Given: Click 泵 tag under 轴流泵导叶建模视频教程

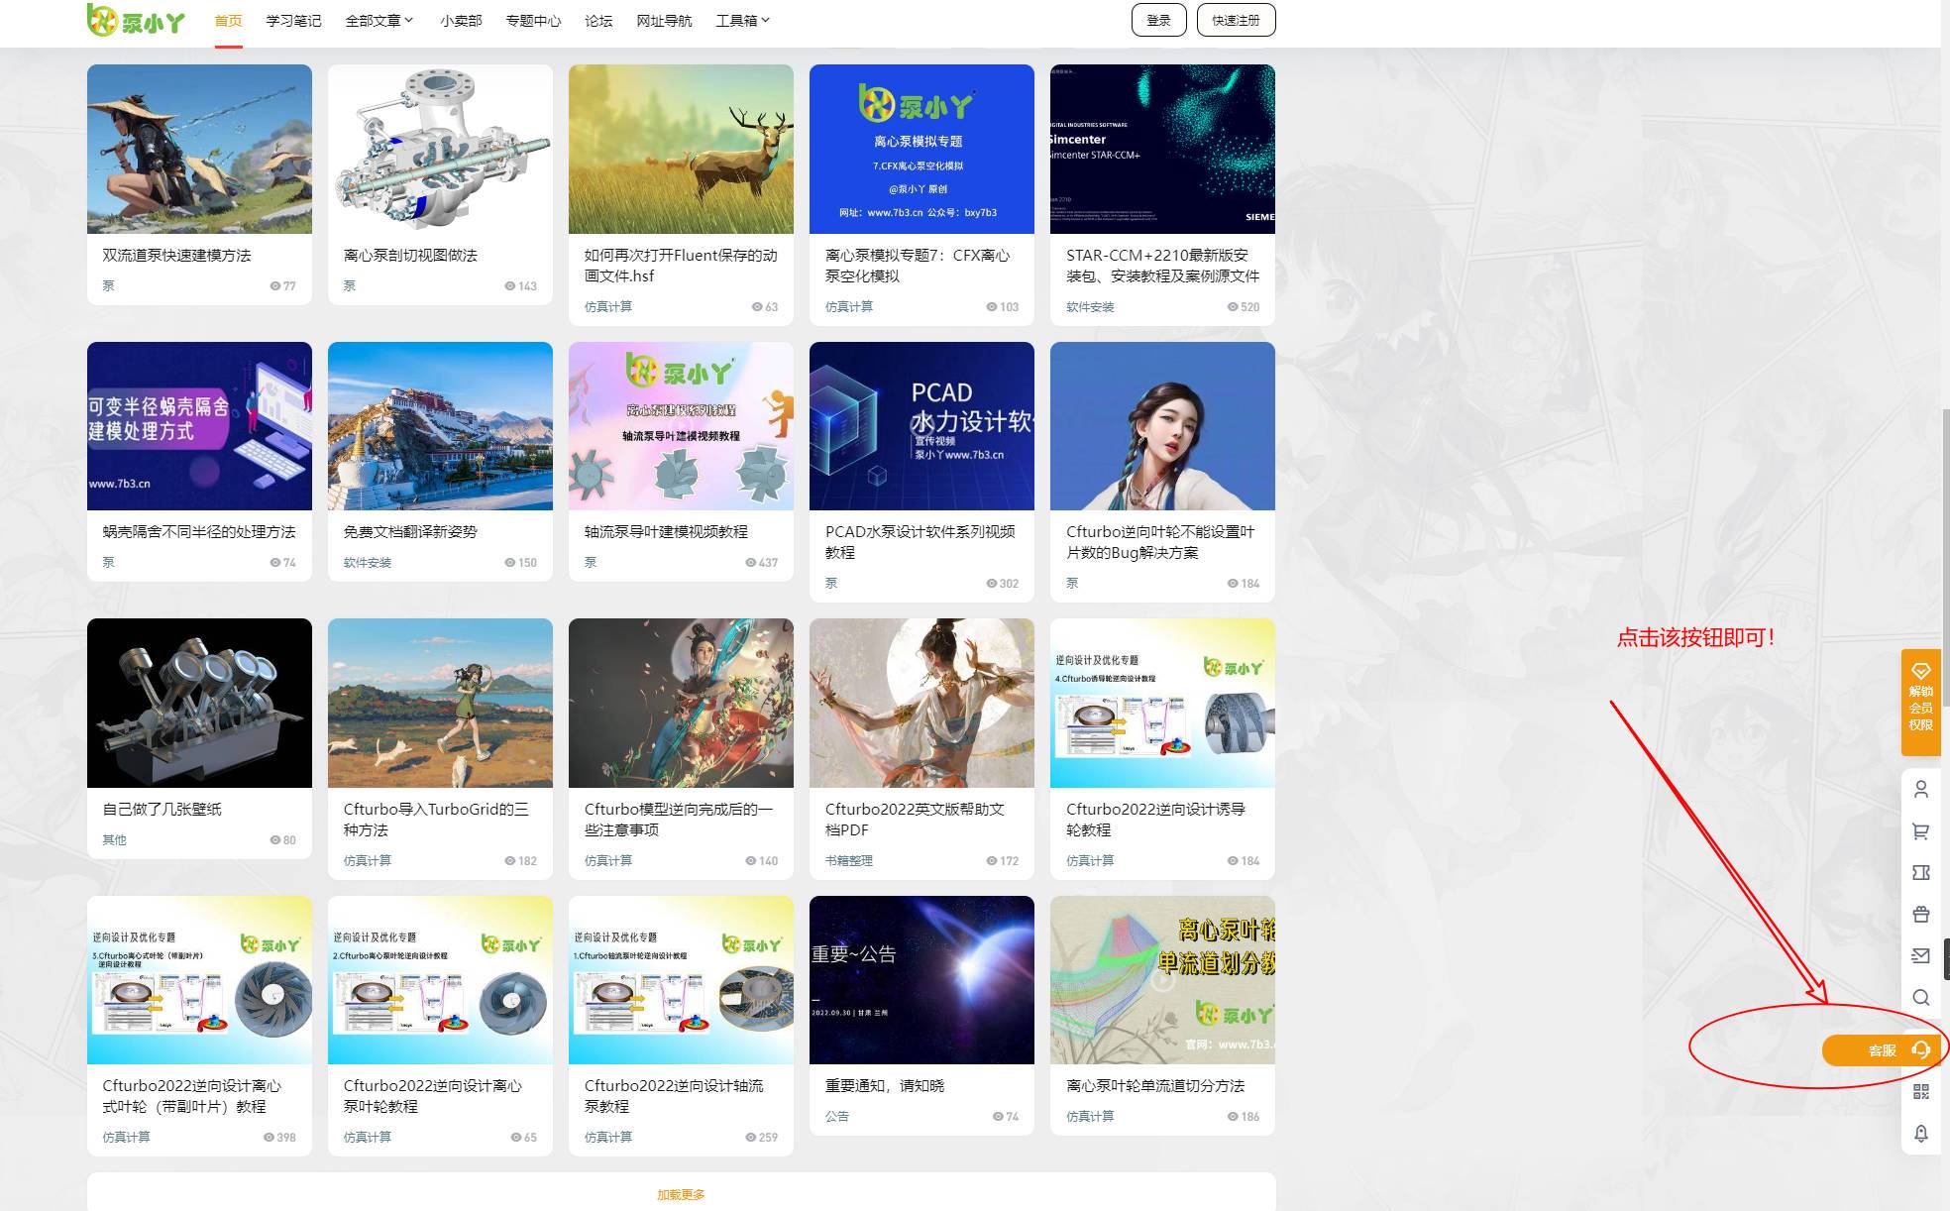Looking at the screenshot, I should [x=591, y=563].
